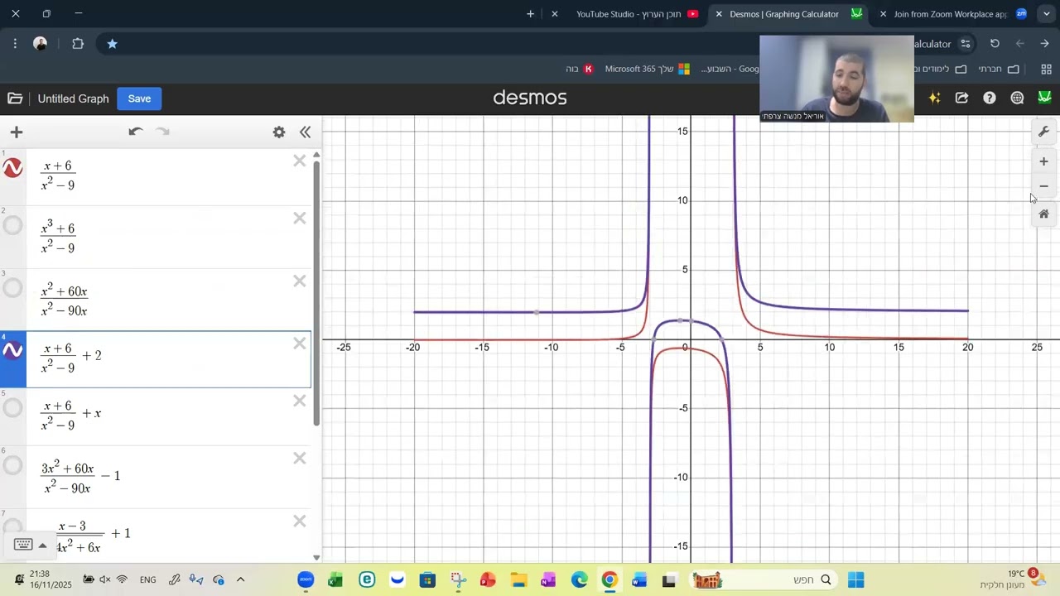The width and height of the screenshot is (1060, 596).
Task: Open Chrome profile avatar
Action: [x=40, y=44]
